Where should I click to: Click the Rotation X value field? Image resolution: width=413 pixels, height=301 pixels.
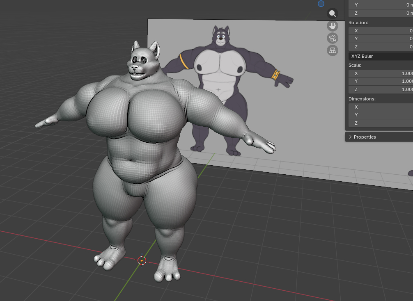380,31
